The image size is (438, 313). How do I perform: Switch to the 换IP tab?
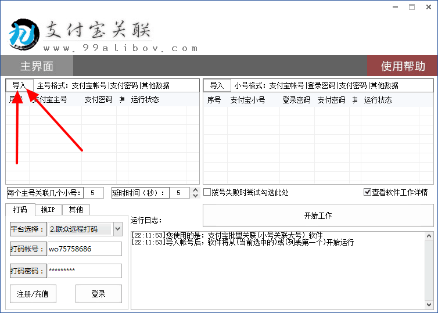[x=48, y=210]
